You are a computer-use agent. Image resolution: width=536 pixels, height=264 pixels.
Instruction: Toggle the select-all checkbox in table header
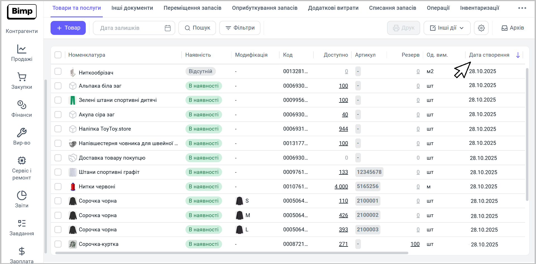click(58, 55)
